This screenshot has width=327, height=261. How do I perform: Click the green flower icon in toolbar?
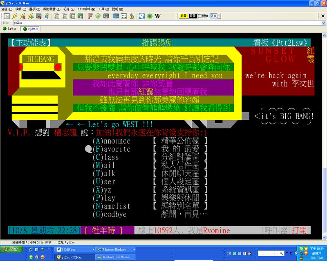(150, 16)
